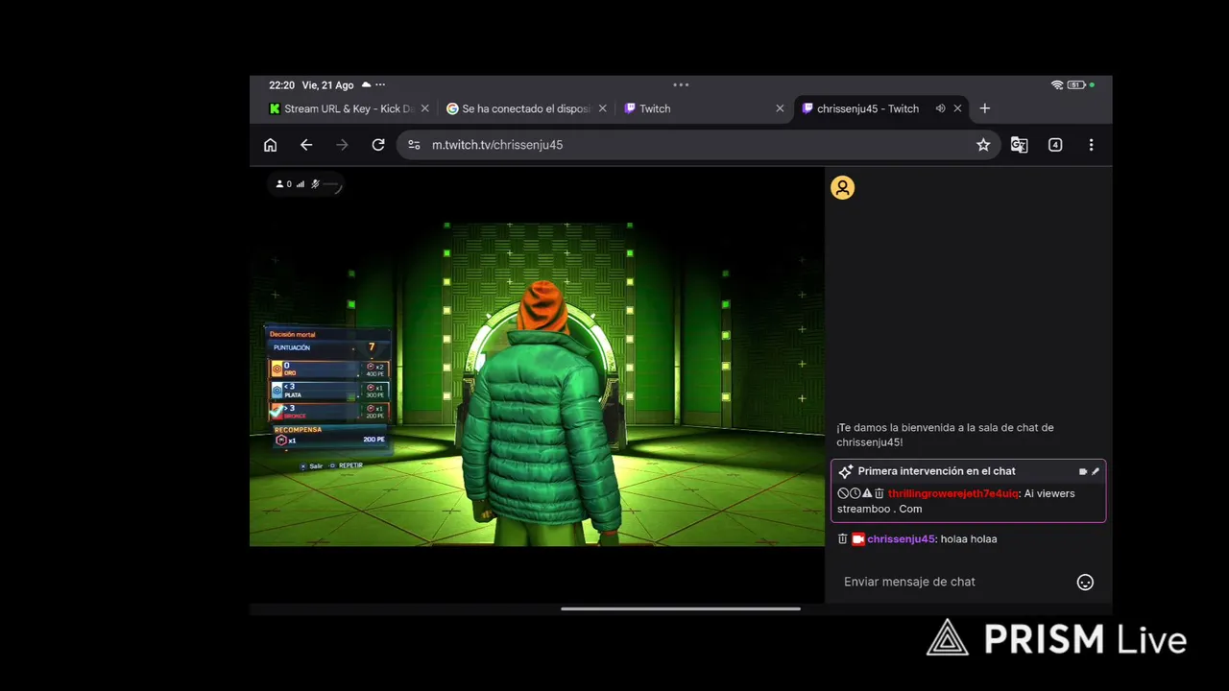The image size is (1229, 691).
Task: Click the chat welcome message text
Action: pyautogui.click(x=945, y=435)
